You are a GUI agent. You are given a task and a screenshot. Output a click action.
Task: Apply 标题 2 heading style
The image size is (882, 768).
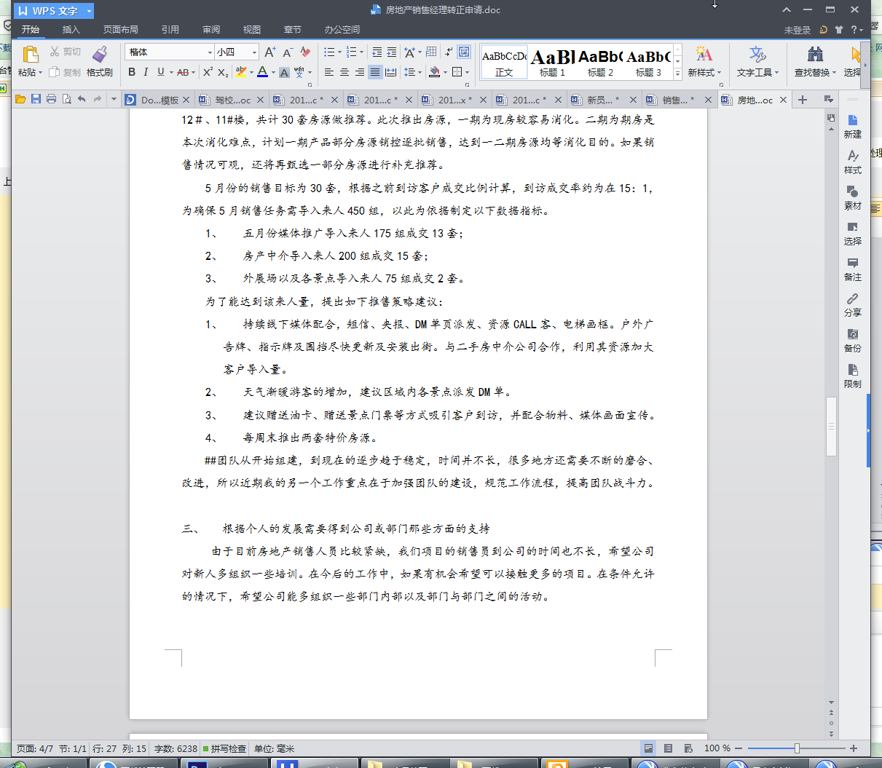[600, 62]
